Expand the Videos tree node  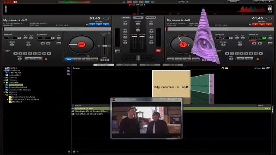4,92
